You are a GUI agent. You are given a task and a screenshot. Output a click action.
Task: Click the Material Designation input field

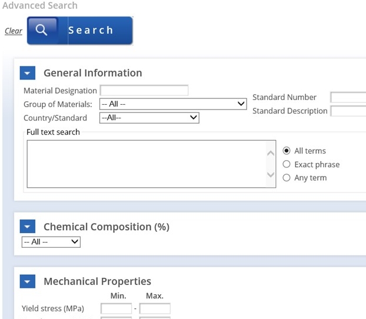(144, 91)
